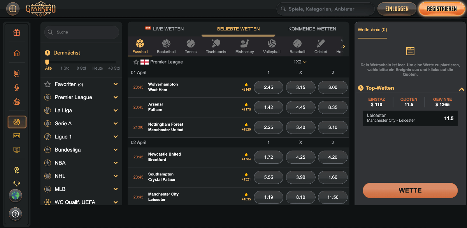Expand the Bundesliga league list
Viewport: 467px width, 228px height.
tap(116, 150)
